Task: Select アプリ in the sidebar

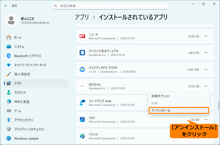Action: click(x=36, y=83)
